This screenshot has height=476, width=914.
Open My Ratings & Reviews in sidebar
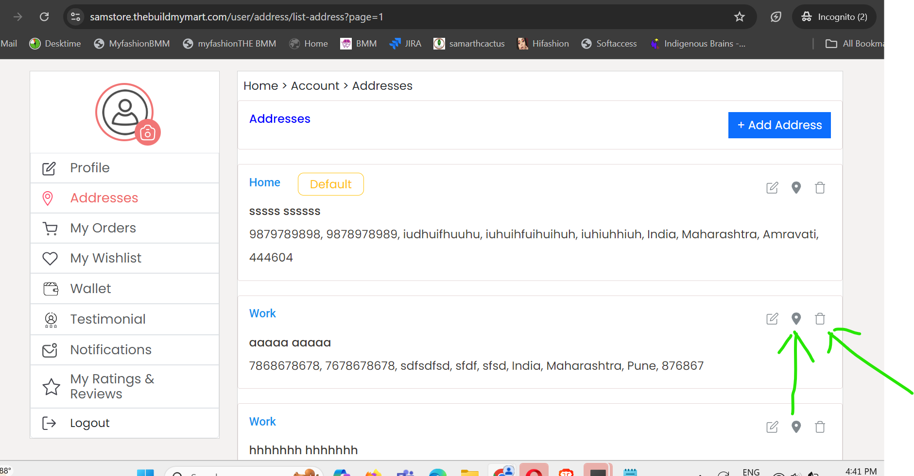pos(125,386)
